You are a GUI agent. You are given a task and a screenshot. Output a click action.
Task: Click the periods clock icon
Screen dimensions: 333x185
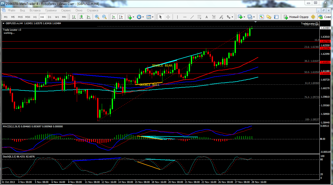click(139, 17)
